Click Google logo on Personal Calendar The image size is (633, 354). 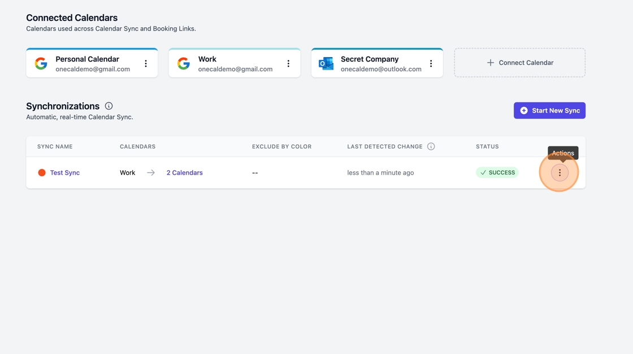point(41,63)
